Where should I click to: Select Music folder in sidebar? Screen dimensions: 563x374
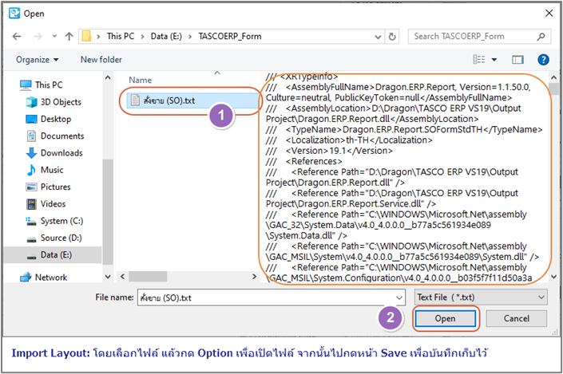point(52,170)
